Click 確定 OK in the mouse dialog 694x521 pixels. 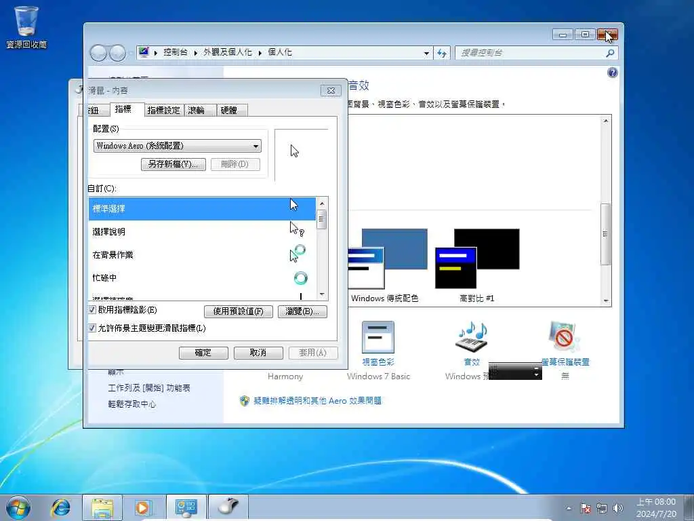pos(203,353)
